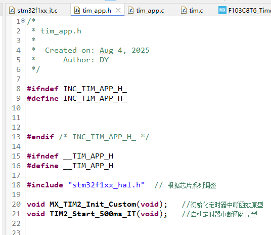This screenshot has width=271, height=235.
Task: Click the '根据芯片系列调整' comment
Action: (x=192, y=185)
